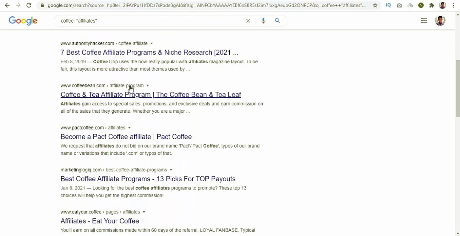Screen dimensions: 460x236
Task: Expand options arrow for marketinglogiq.com result
Action: (171, 170)
